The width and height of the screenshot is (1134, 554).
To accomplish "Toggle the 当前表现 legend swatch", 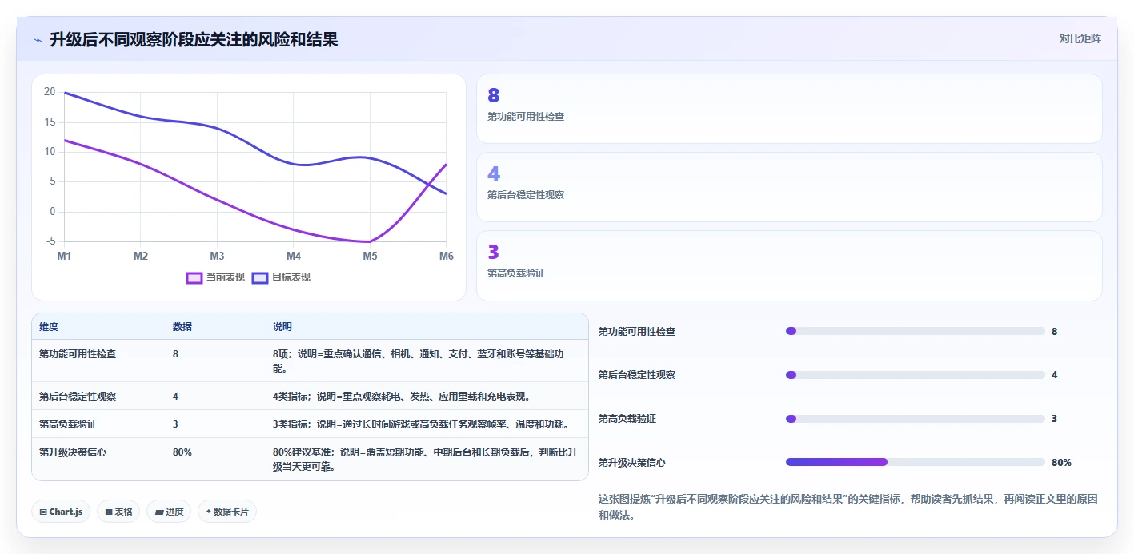I will point(194,277).
